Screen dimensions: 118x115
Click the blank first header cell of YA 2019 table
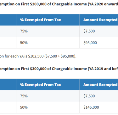(8, 85)
